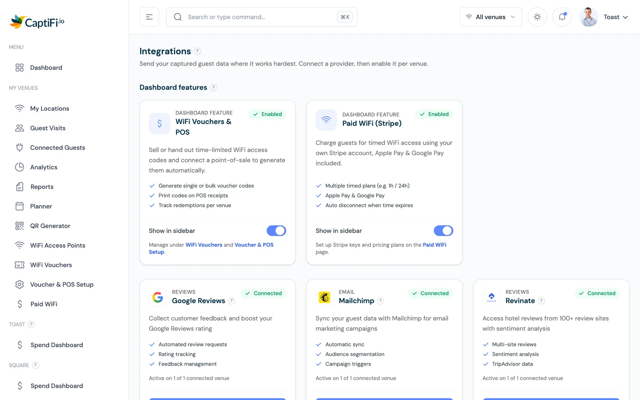Click the user avatar photo
This screenshot has width=640, height=400.
click(589, 17)
